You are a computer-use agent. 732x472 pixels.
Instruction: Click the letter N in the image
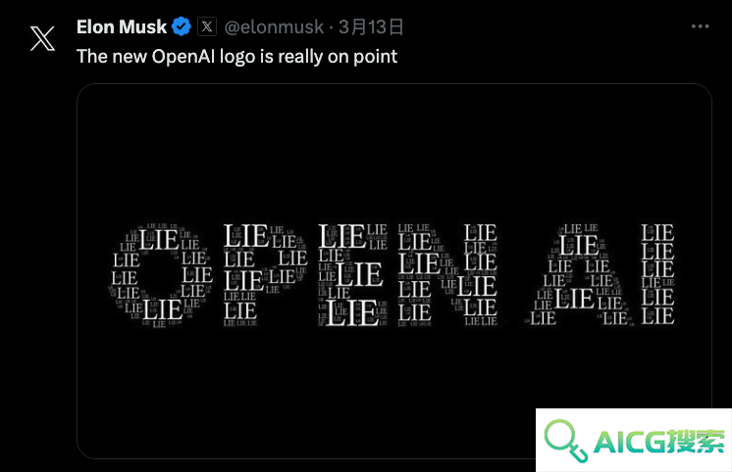point(447,275)
